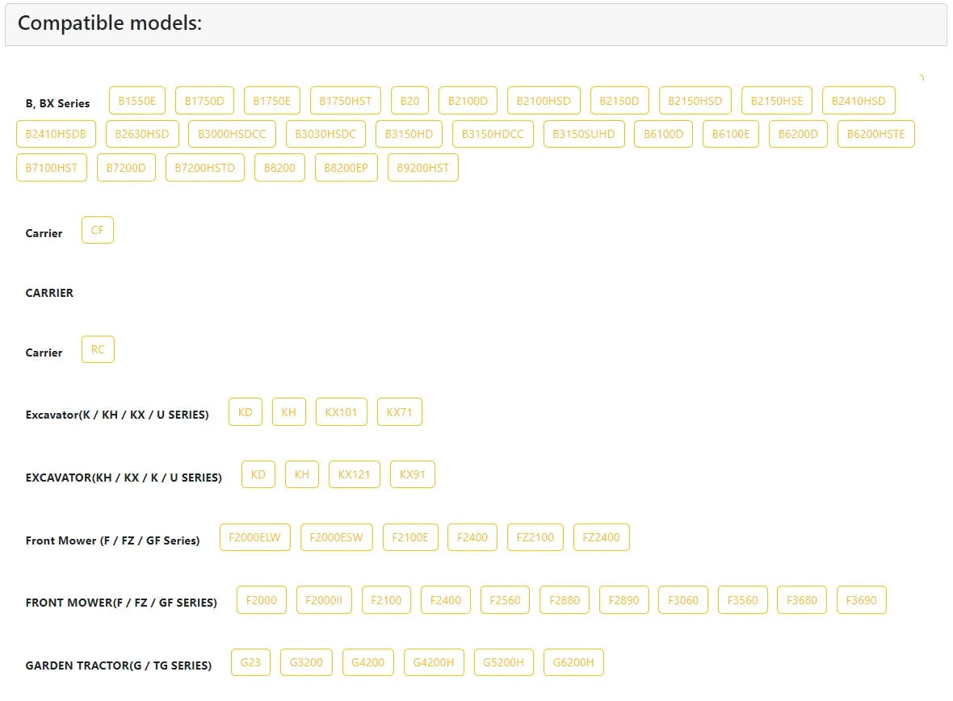Select the B2100D model tag
Screen dimensions: 953x701
point(468,101)
